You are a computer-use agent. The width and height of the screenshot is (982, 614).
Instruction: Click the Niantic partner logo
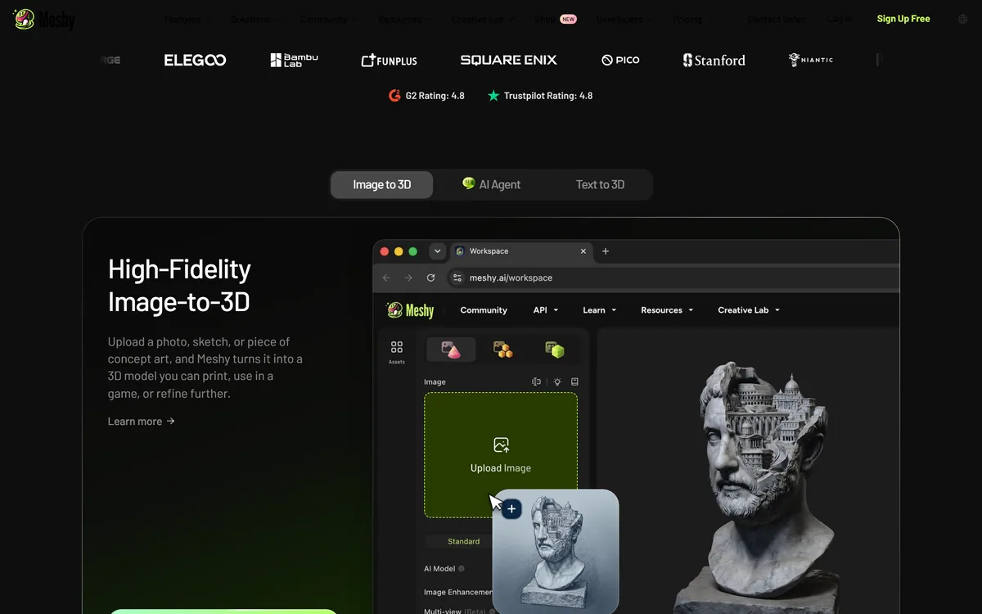[811, 60]
